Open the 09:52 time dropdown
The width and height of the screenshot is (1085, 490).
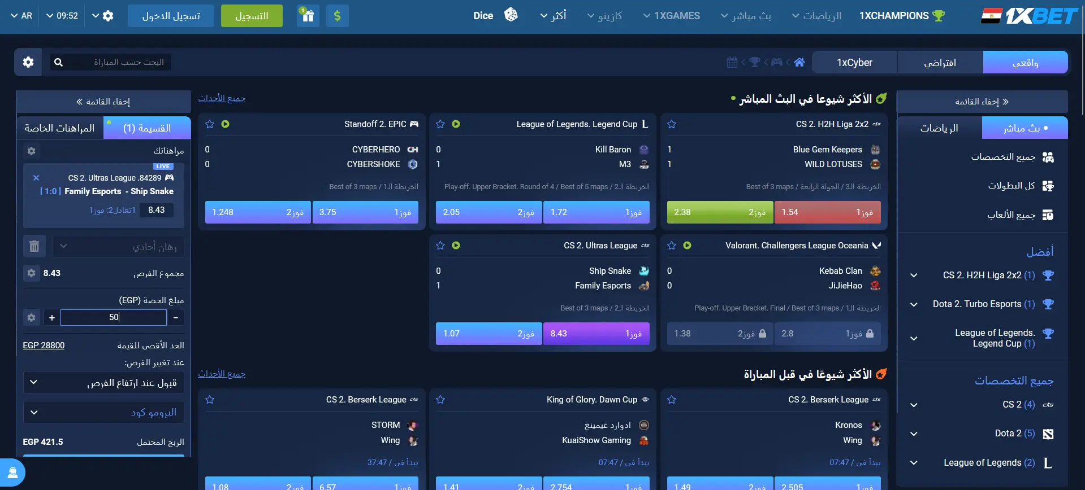point(62,16)
